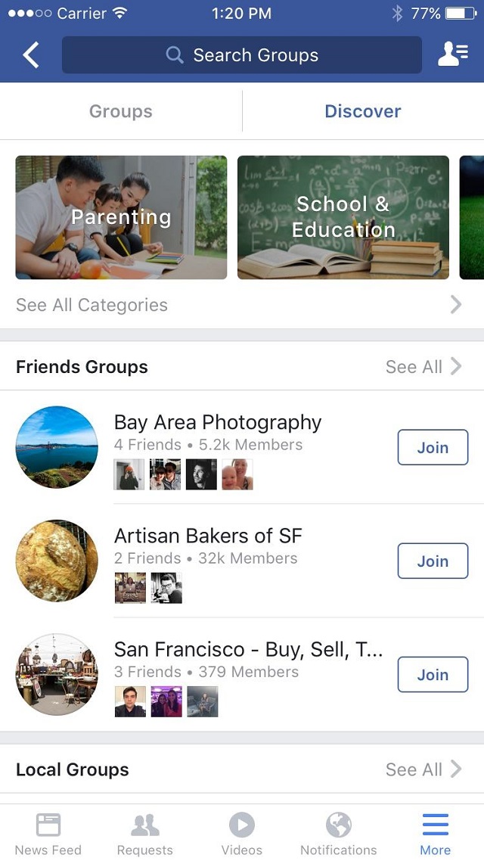Tap the back arrow icon
This screenshot has height=861, width=484.
[31, 55]
